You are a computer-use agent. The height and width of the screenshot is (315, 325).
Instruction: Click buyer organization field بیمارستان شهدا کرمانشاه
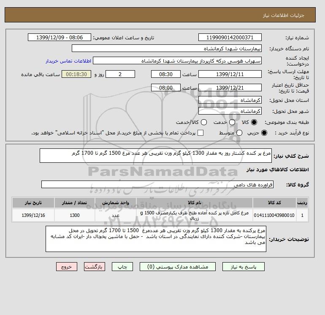(x=167, y=48)
